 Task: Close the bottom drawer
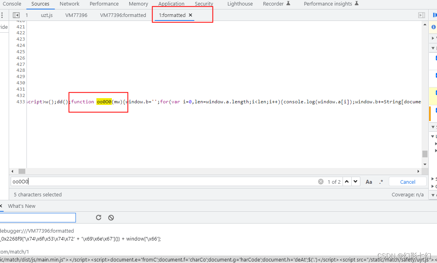(x=1, y=206)
